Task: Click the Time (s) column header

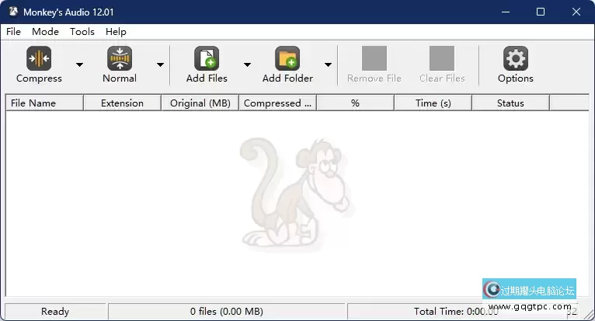Action: tap(433, 103)
